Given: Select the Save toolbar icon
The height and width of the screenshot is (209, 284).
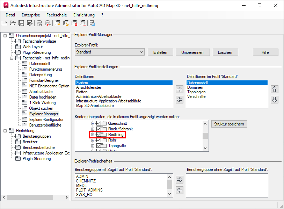Looking at the screenshot, I should [x=21, y=23].
